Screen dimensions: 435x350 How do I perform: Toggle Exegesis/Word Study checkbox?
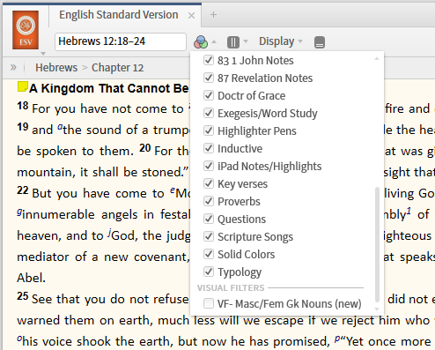pyautogui.click(x=209, y=113)
